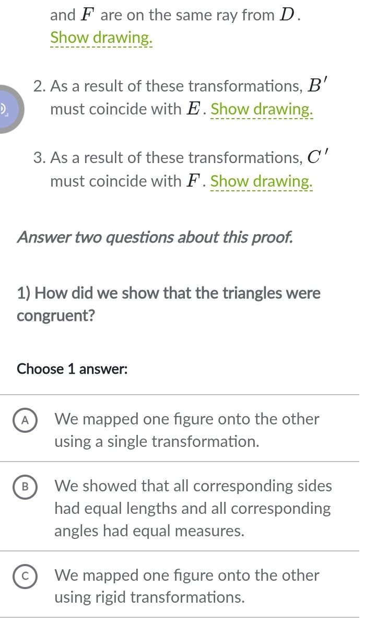Image resolution: width=376 pixels, height=633 pixels.
Task: Select radio button A
Action: coord(25,419)
